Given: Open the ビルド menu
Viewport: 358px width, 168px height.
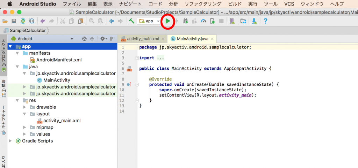Looking at the screenshot, I should pos(235,4).
